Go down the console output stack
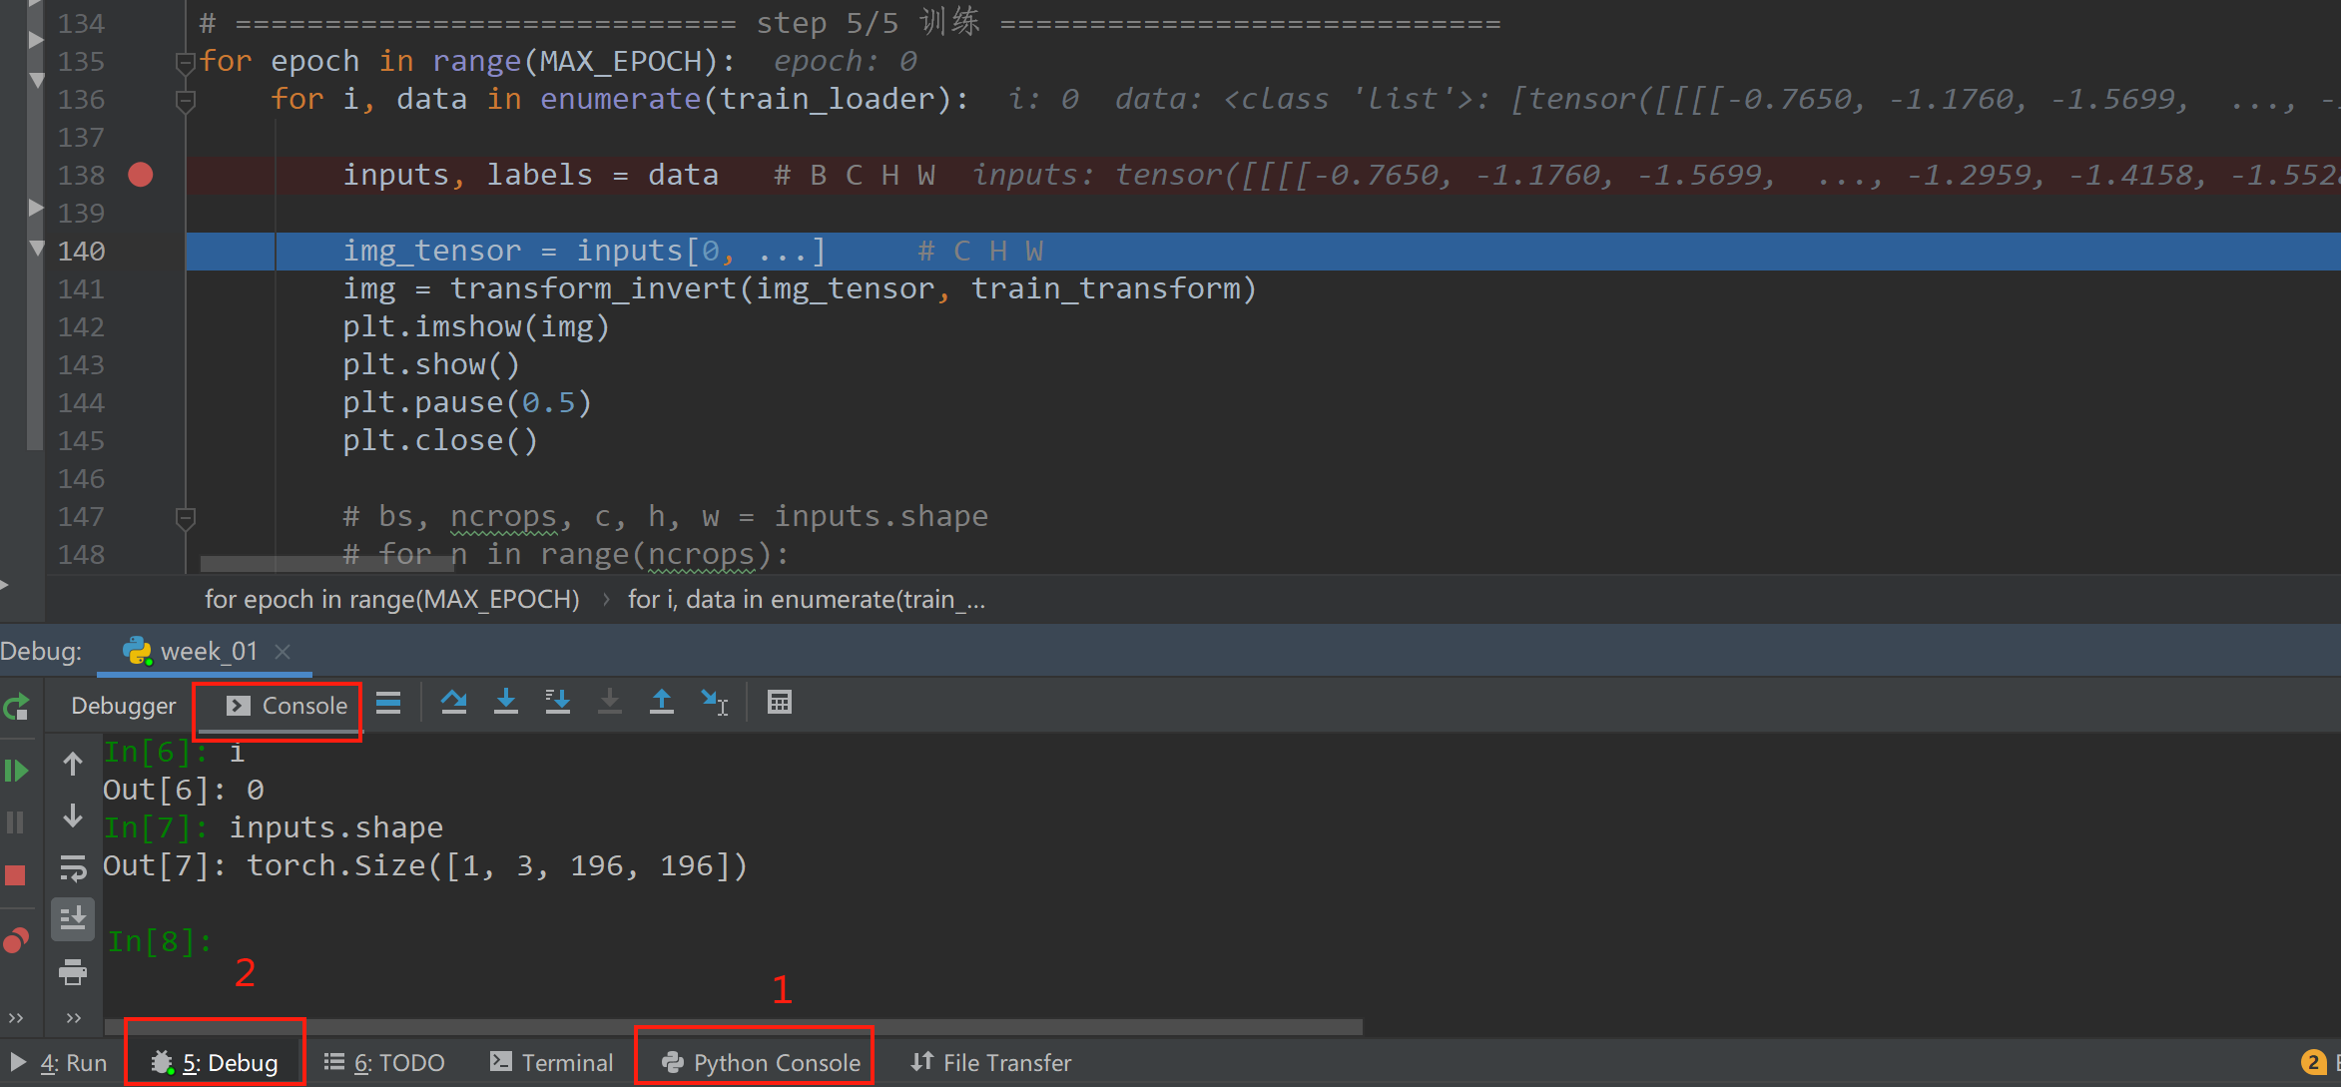 click(x=73, y=816)
